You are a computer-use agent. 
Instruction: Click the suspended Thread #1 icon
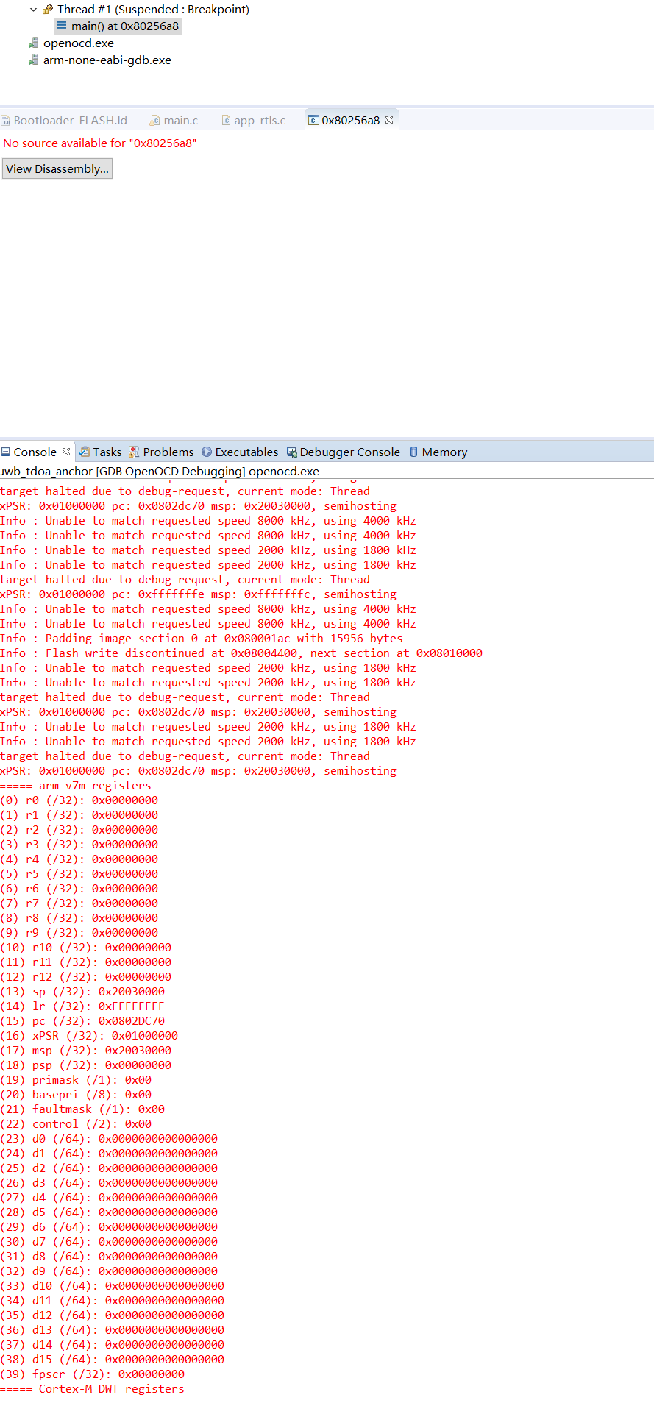click(x=48, y=10)
